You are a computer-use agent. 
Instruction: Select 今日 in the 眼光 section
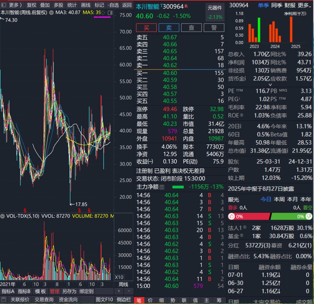tap(266, 199)
